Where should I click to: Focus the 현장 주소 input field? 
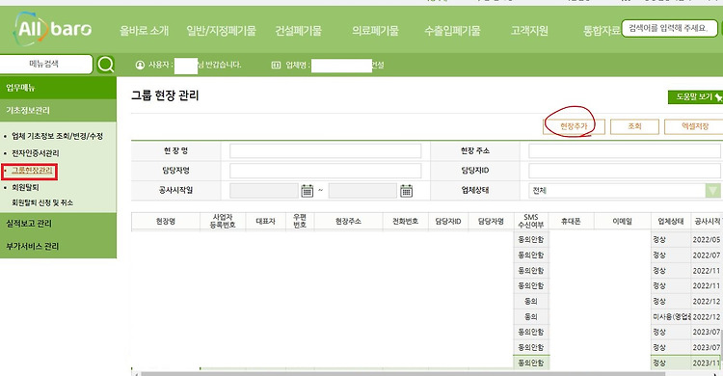(x=625, y=150)
